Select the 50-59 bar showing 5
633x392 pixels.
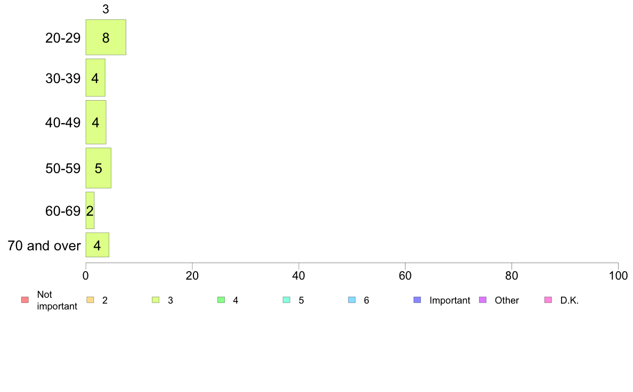point(98,168)
